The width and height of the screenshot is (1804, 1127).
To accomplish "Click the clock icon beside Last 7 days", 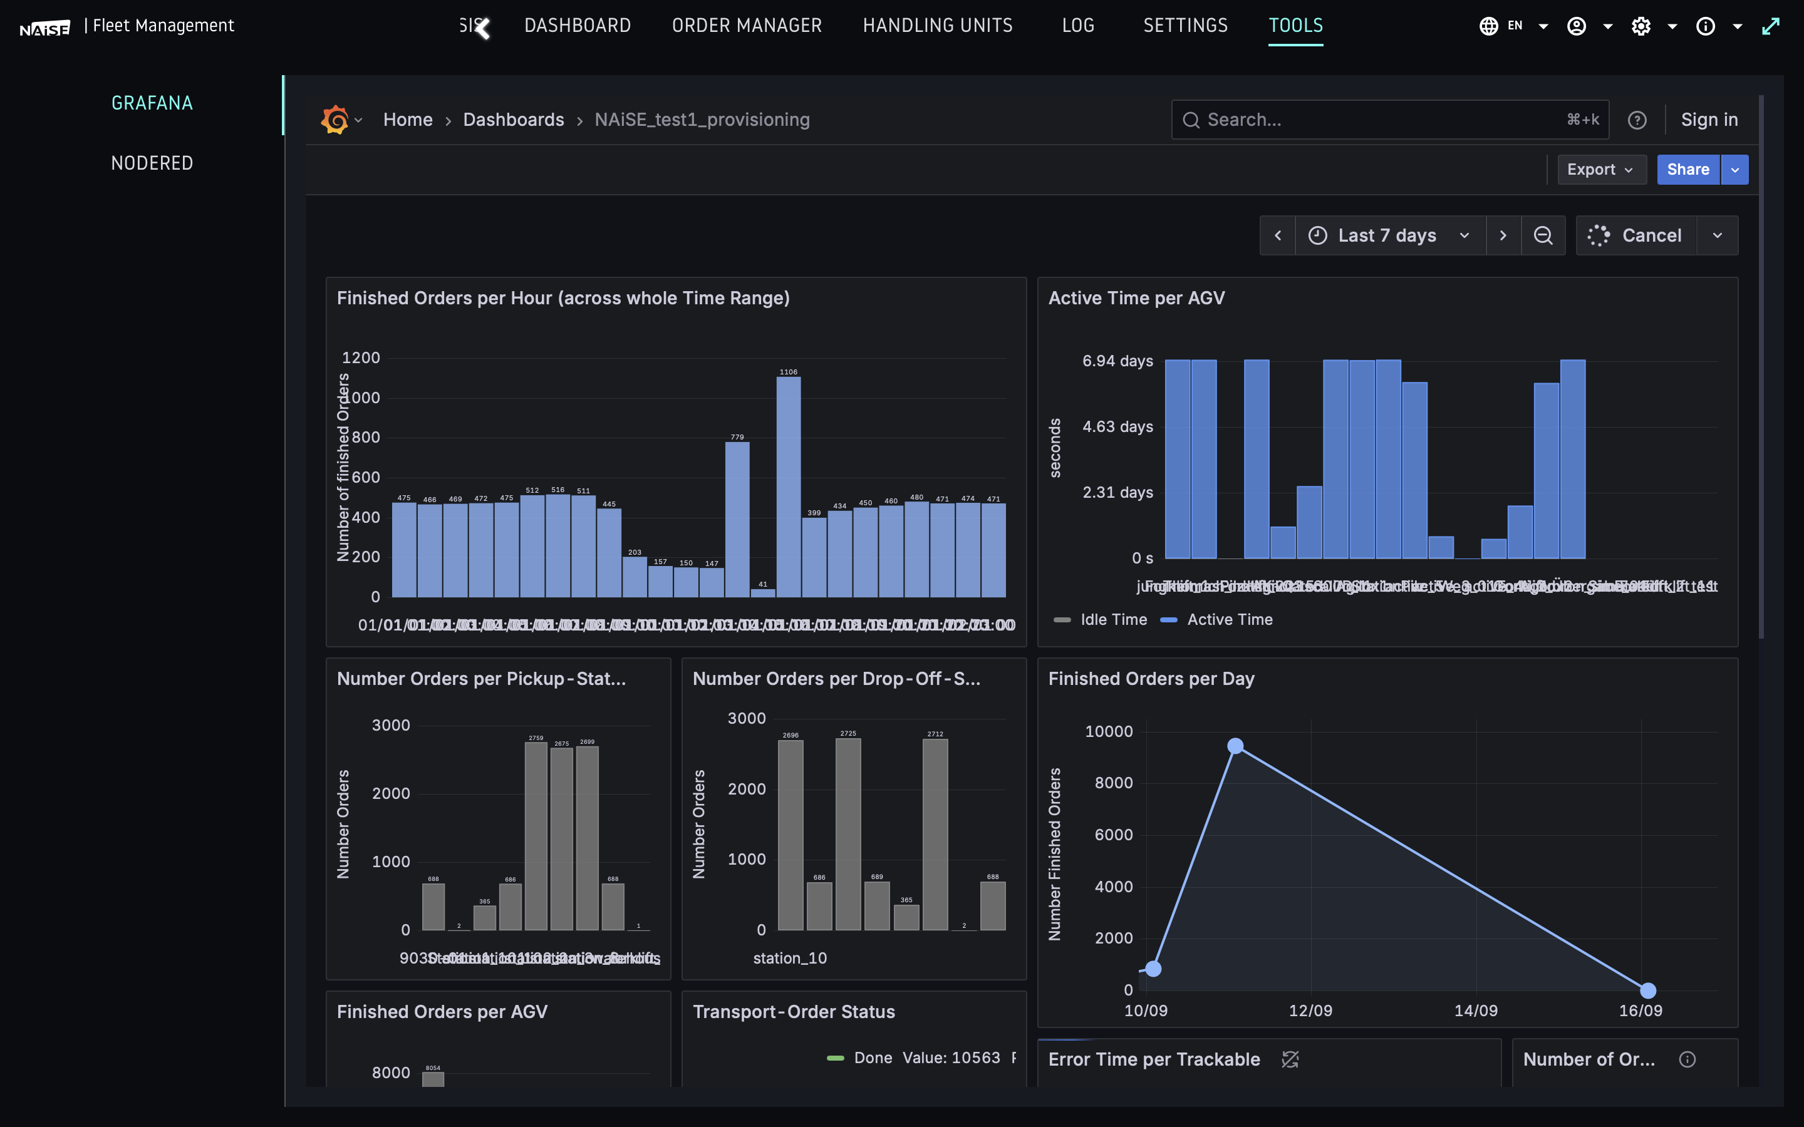I will (1317, 235).
